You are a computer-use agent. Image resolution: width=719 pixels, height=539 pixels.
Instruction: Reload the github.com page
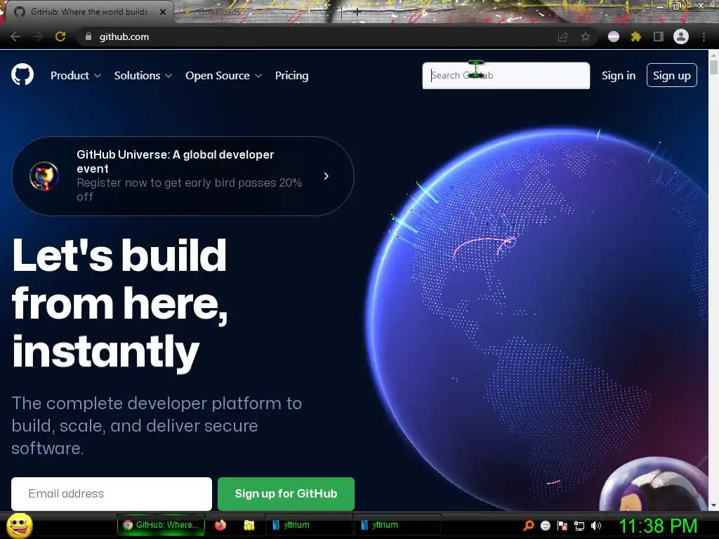(x=60, y=36)
